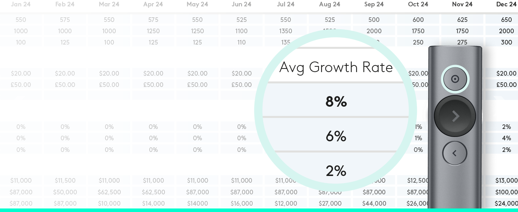The width and height of the screenshot is (518, 212).
Task: Click the $27,000 cell under Aug 24
Action: (330, 204)
